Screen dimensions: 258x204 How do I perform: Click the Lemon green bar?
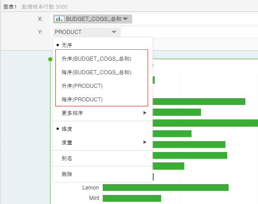pos(166,188)
